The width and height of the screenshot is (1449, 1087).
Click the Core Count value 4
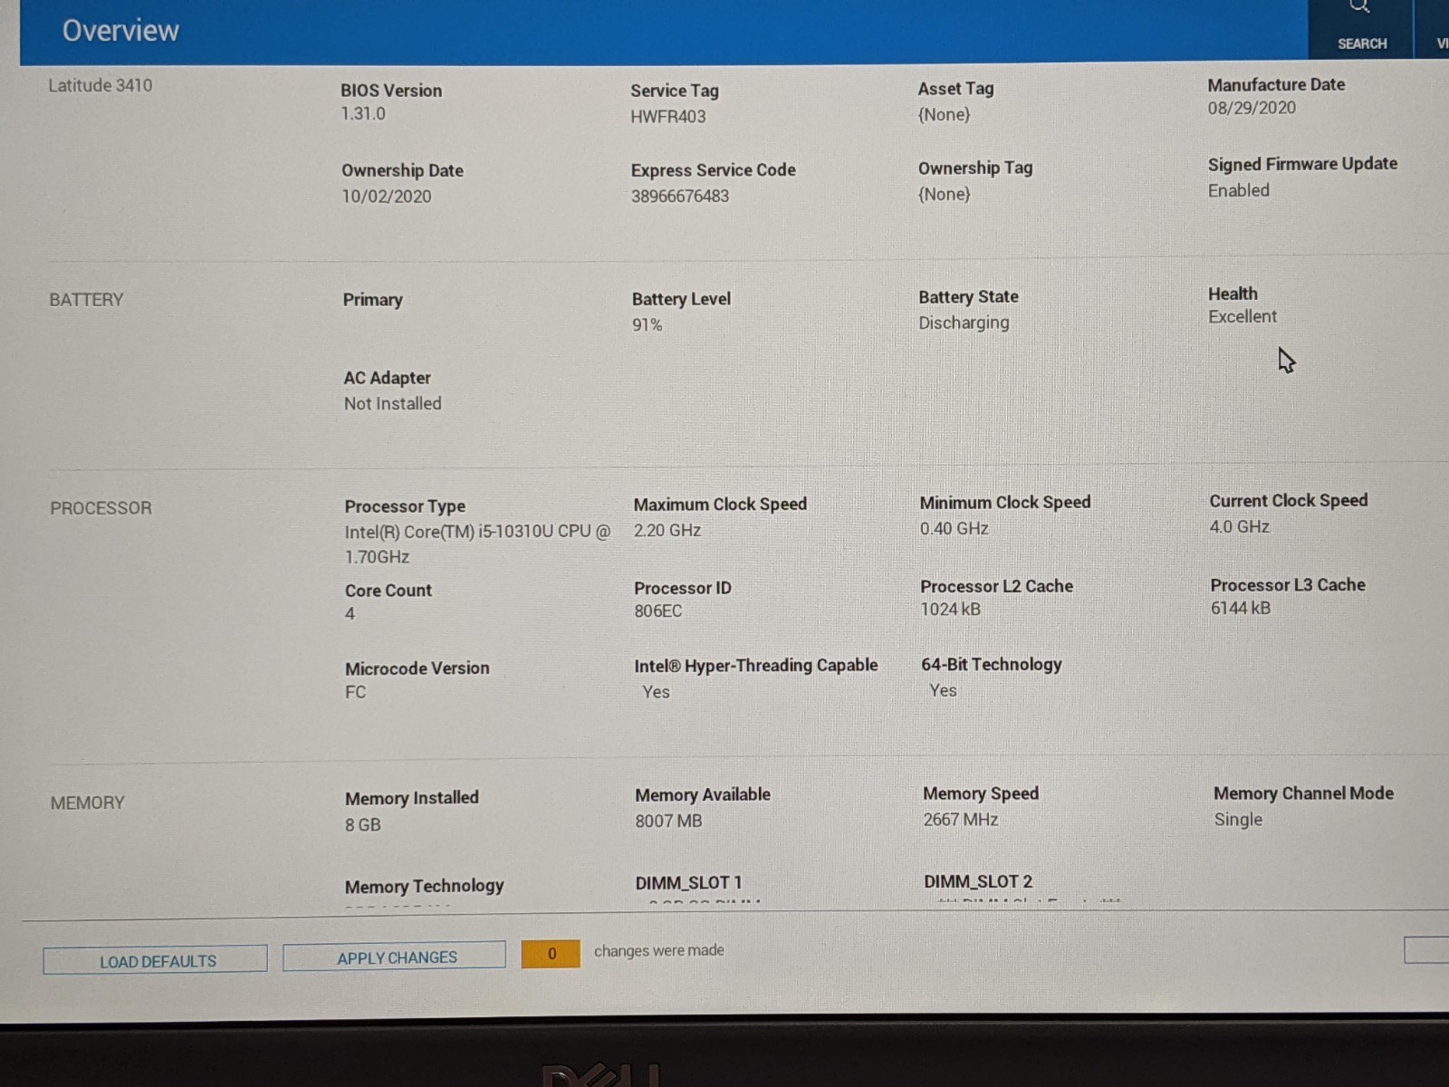coord(350,614)
